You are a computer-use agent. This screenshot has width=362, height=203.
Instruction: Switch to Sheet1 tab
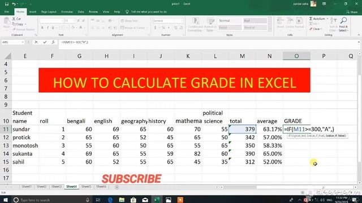coord(27,187)
